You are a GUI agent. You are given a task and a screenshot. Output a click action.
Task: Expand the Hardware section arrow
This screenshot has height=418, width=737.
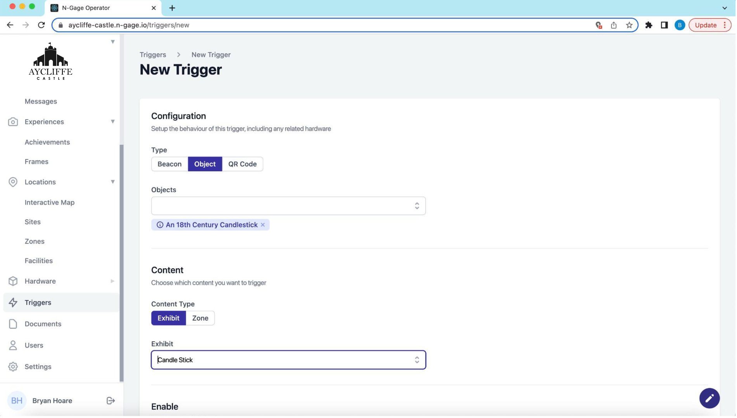pos(113,281)
